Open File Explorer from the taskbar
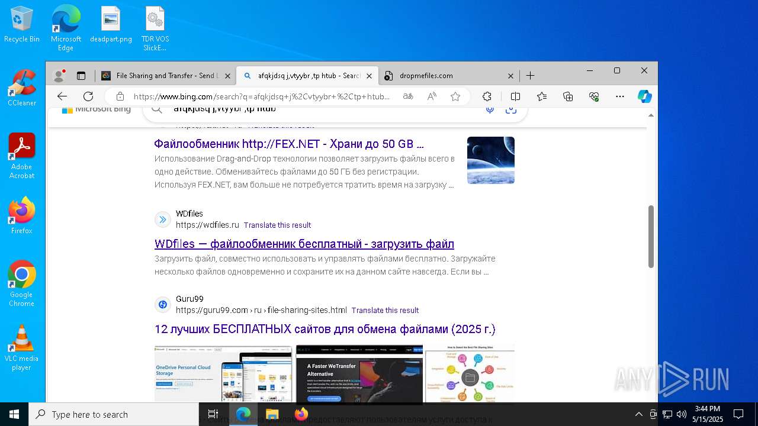Image resolution: width=758 pixels, height=426 pixels. [x=272, y=414]
